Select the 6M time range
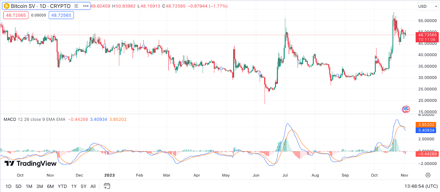The height and width of the screenshot is (192, 440). [x=50, y=186]
